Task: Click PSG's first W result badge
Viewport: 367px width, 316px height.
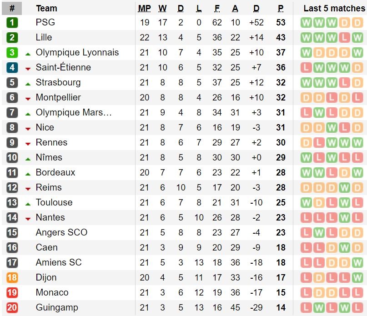Action: [x=306, y=22]
